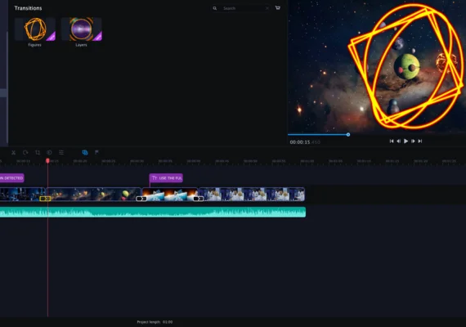Step forward one frame
The width and height of the screenshot is (466, 327).
click(x=413, y=141)
